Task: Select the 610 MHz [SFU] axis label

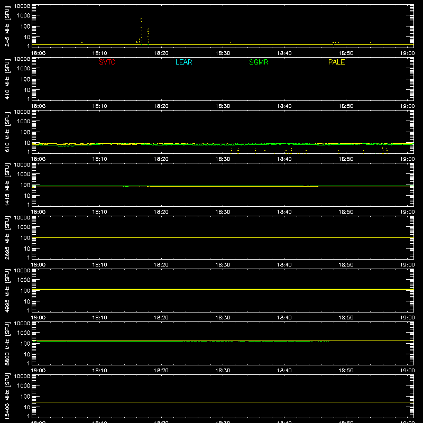Action: coord(7,132)
